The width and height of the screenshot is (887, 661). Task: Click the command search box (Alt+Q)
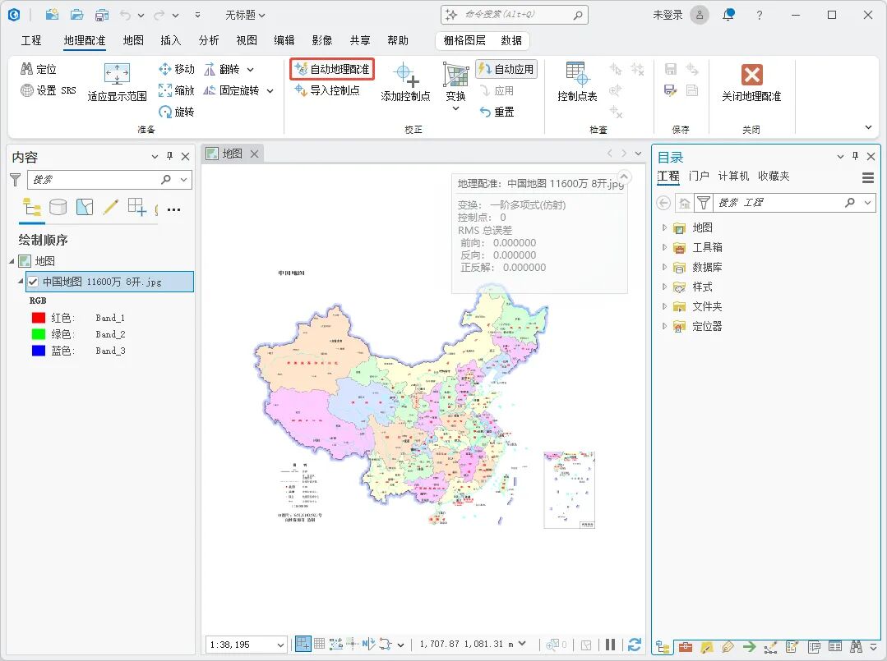[x=515, y=15]
